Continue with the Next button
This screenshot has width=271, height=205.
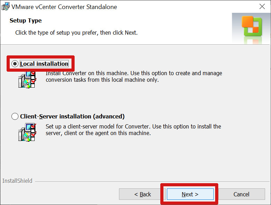click(190, 194)
